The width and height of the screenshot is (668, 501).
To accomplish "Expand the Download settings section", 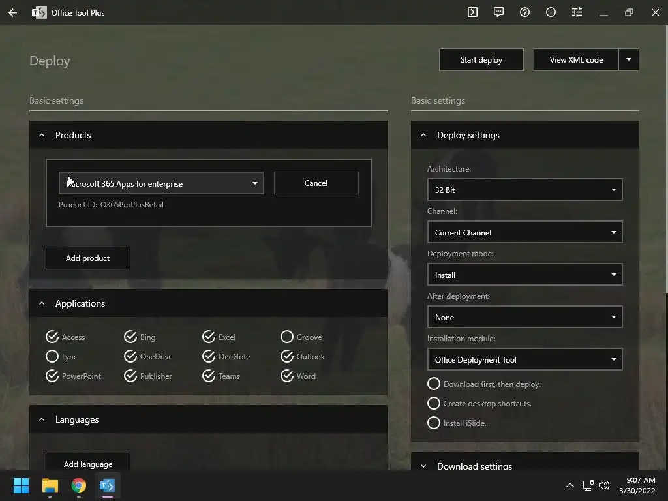I will (x=423, y=466).
